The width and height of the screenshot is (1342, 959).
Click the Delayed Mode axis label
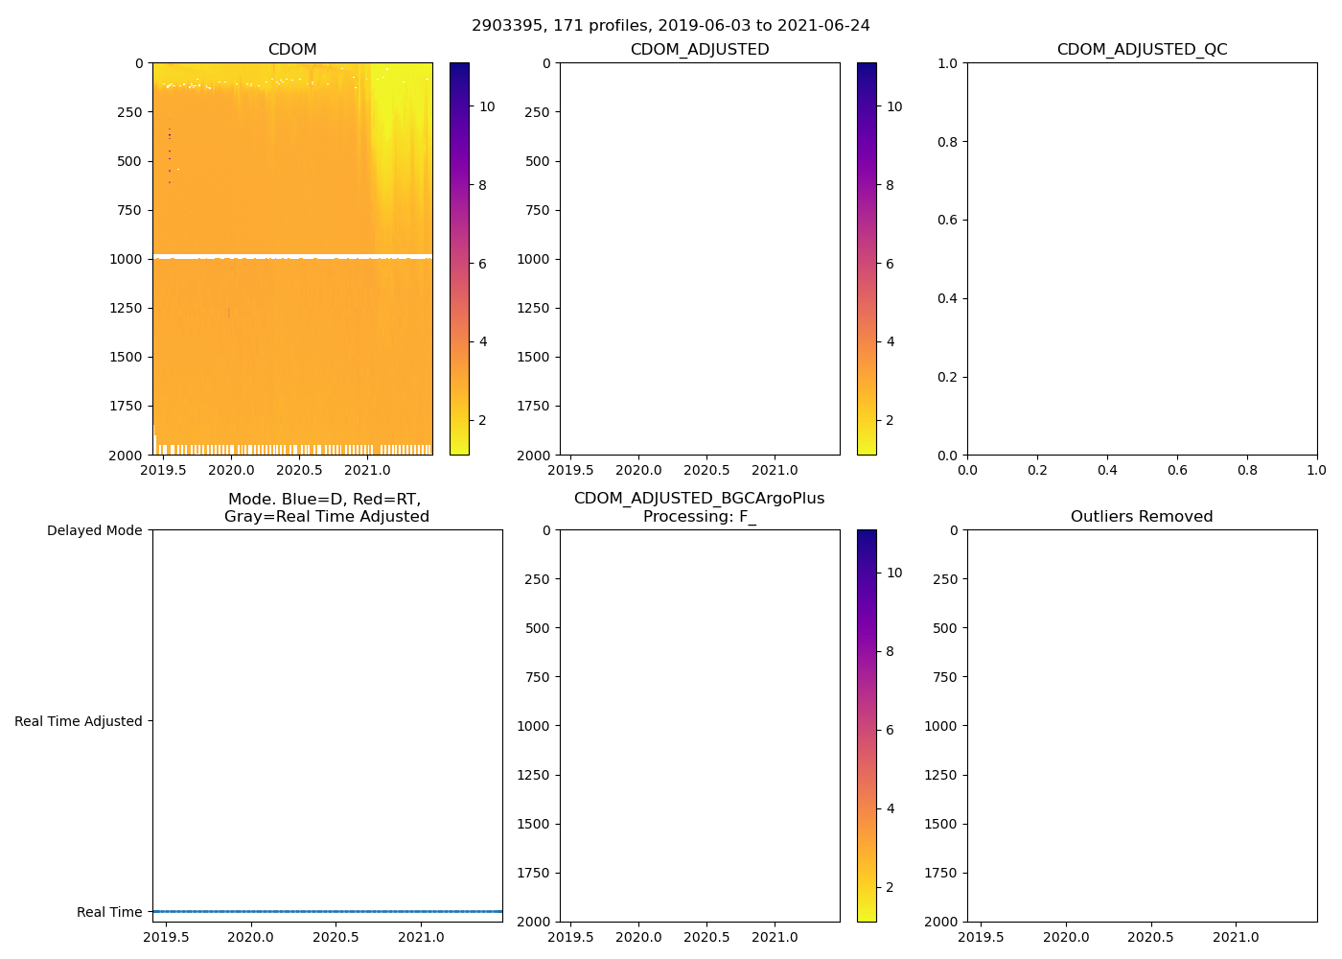94,530
